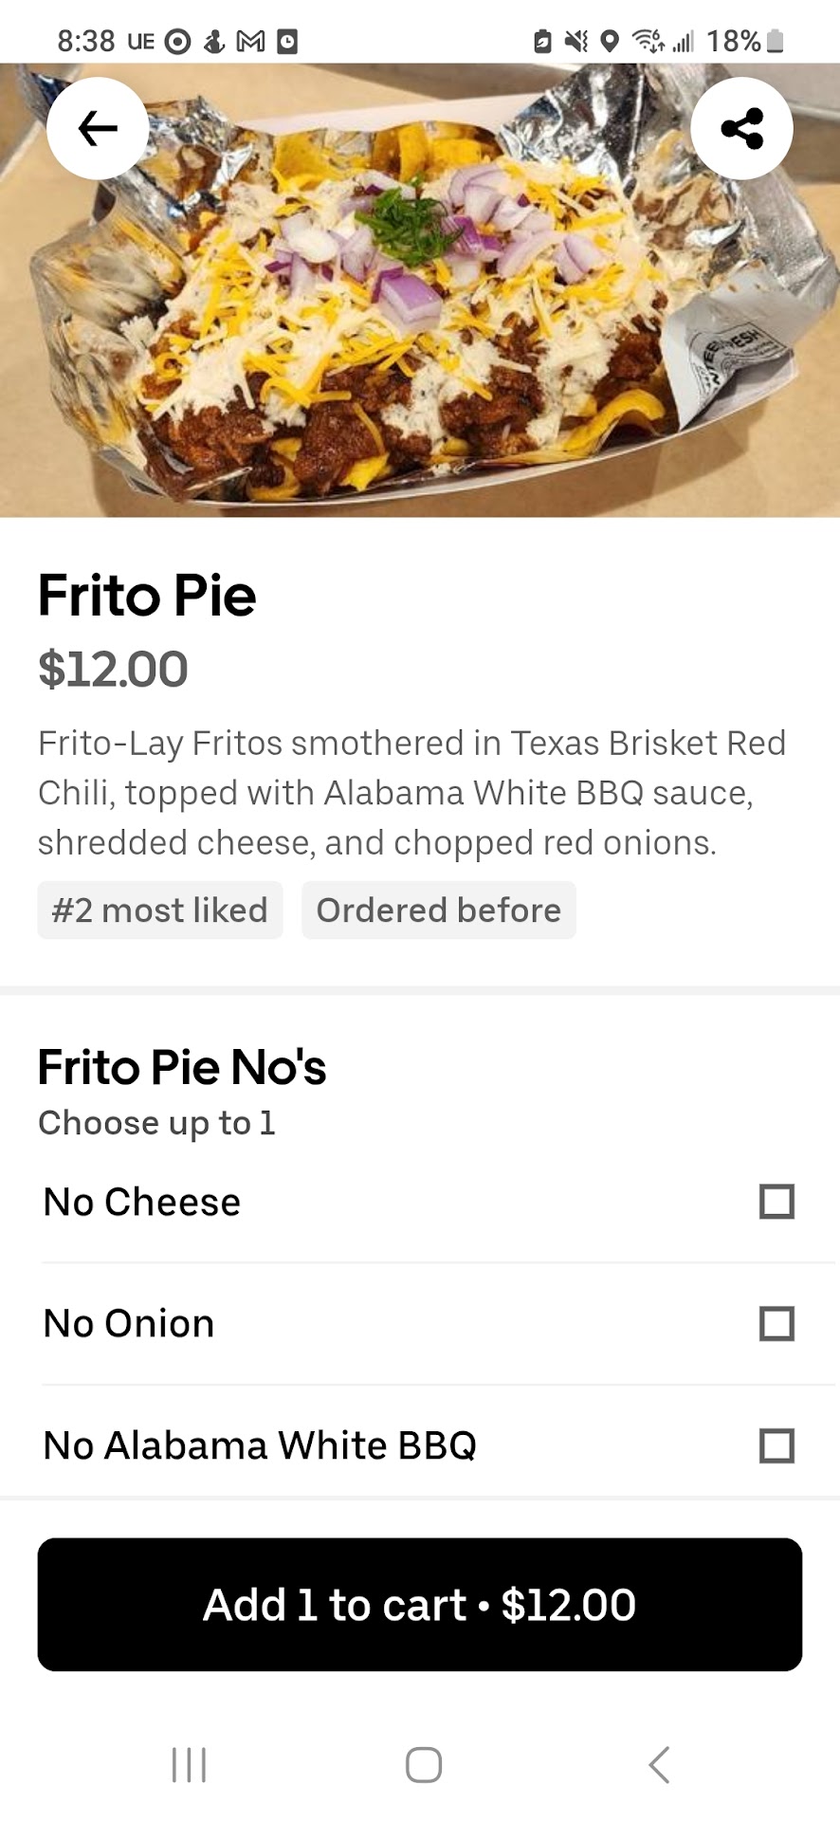Tap the #2 most liked tag
Image resolution: width=840 pixels, height=1821 pixels.
160,910
